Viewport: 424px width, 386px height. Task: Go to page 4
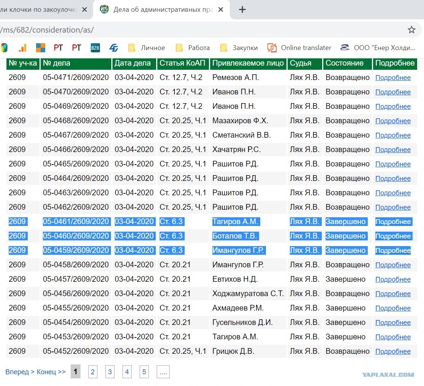tap(127, 372)
